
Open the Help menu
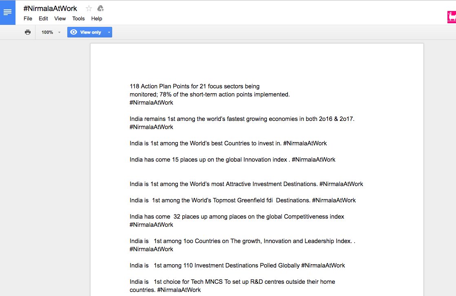(97, 19)
